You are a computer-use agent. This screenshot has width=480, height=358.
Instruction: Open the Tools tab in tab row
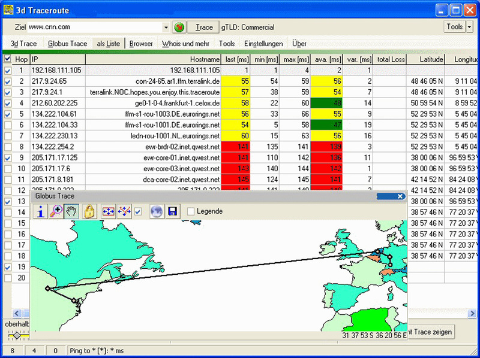(227, 44)
